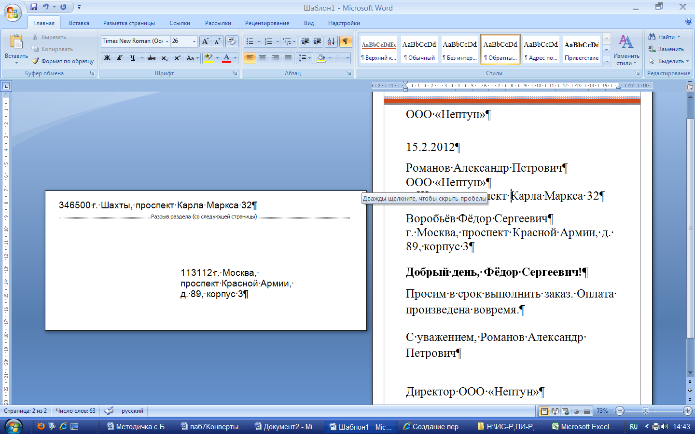Open Найти search
This screenshot has width=695, height=434.
(665, 37)
